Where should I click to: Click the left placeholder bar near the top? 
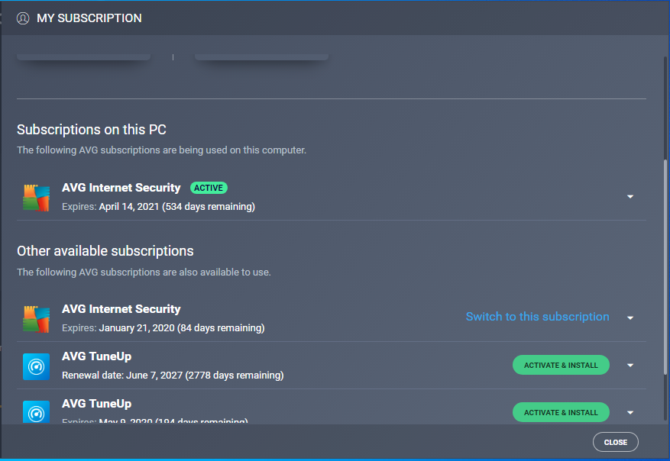point(83,56)
